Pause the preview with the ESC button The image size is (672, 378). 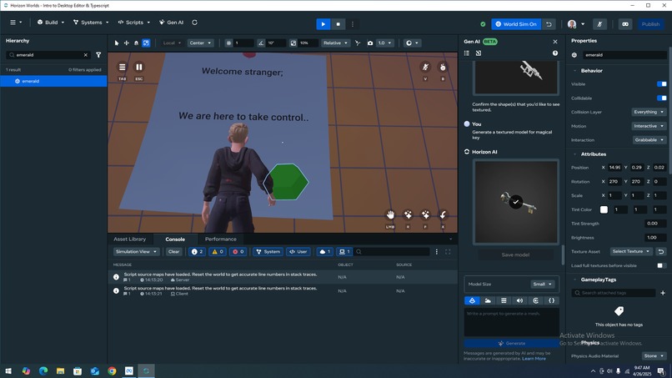(139, 67)
